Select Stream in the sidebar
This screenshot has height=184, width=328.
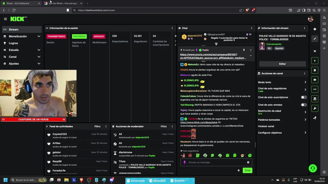point(22,30)
